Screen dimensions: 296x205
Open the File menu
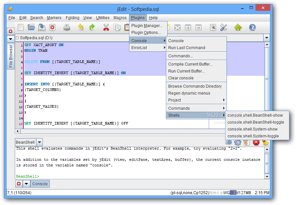coord(12,18)
